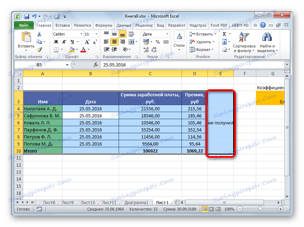Click the formula bar with 25.05.2016

coord(192,65)
